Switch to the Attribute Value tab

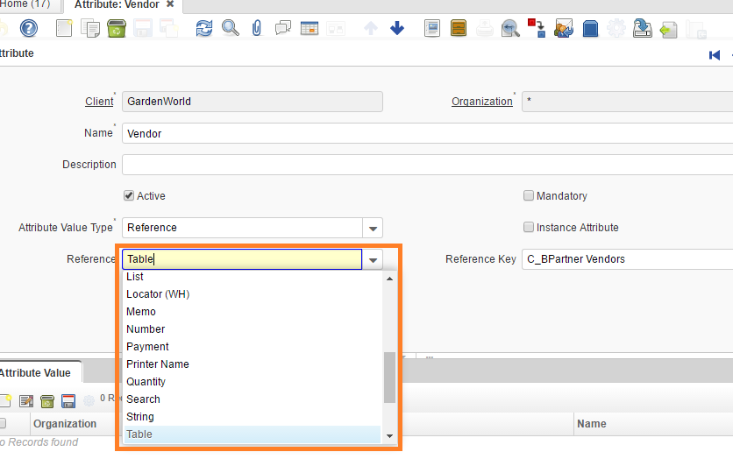pyautogui.click(x=37, y=373)
